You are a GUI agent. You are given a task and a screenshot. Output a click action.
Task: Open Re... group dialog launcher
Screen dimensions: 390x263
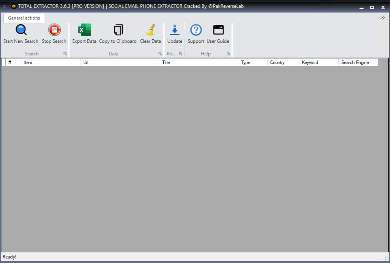[181, 54]
